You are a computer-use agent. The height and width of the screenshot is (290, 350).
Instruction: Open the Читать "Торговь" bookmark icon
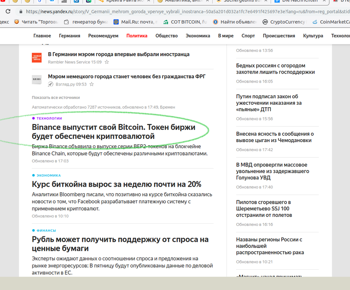tap(16, 22)
